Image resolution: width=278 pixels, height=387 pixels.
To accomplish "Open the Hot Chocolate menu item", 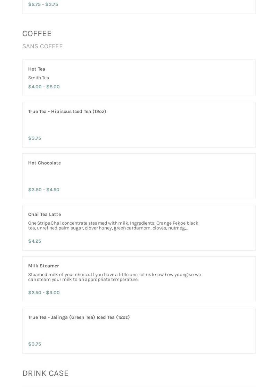I will (x=44, y=163).
